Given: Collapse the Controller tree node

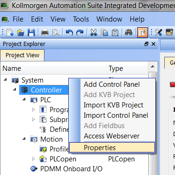Looking at the screenshot, I should click(15, 90).
